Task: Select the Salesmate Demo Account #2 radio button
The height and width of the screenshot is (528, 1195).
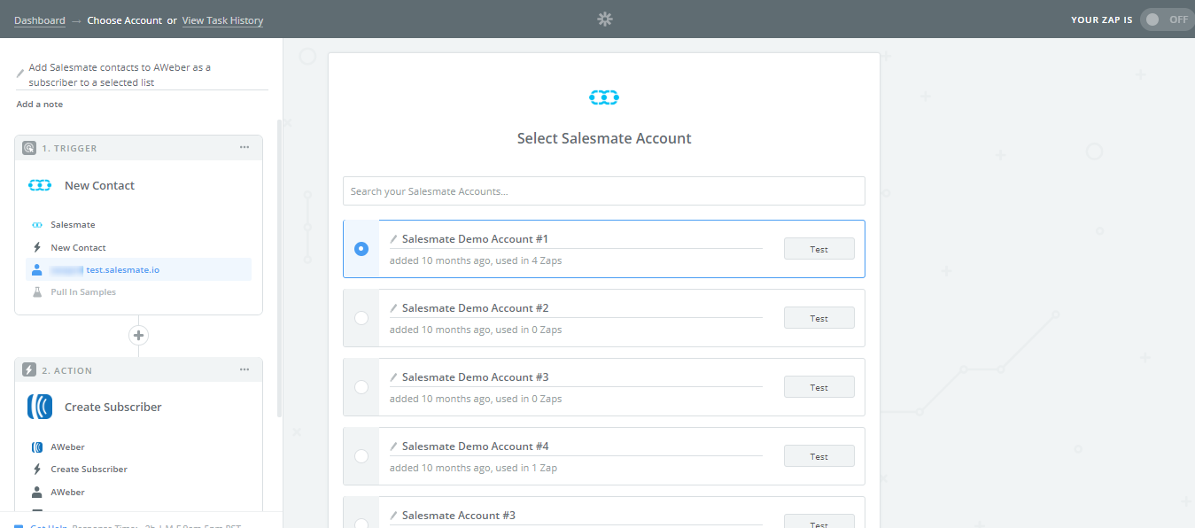Action: click(361, 318)
